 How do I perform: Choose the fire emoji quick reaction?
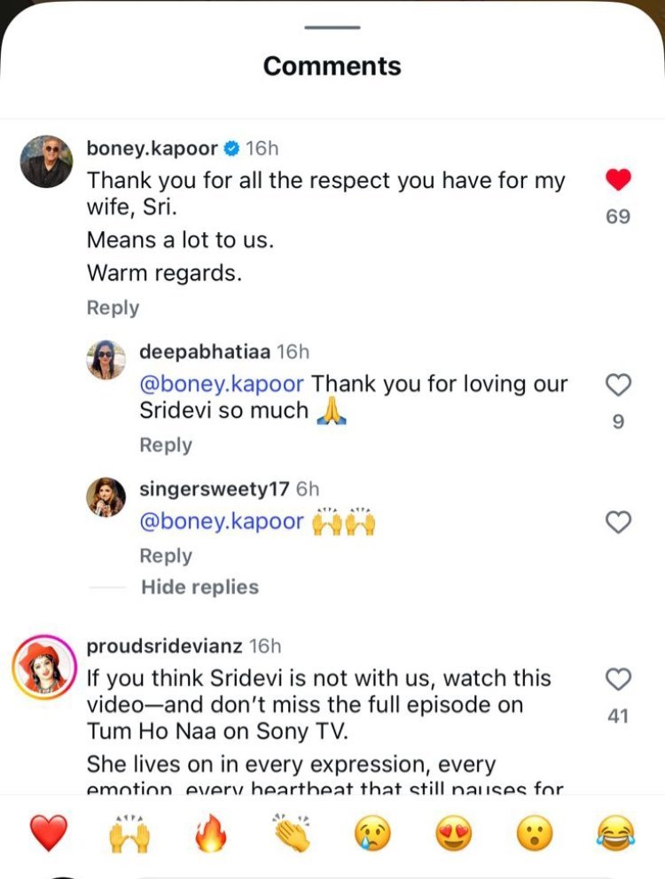210,834
